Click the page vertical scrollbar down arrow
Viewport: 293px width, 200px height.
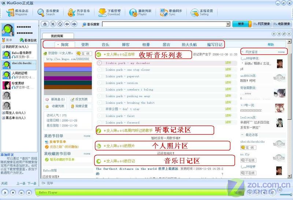(x=289, y=176)
